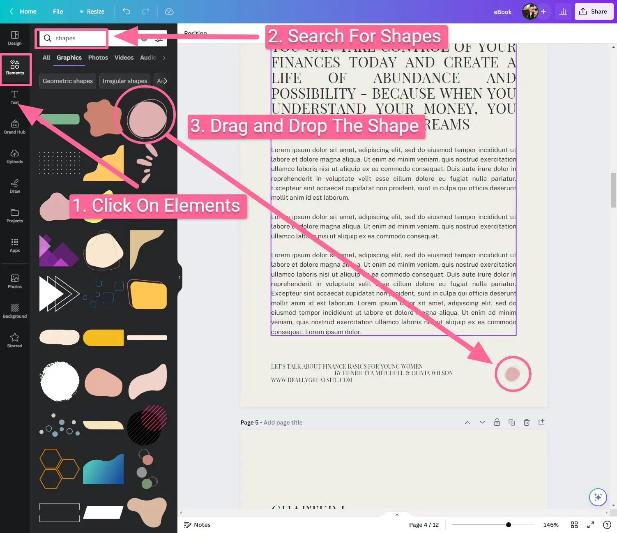This screenshot has height=533, width=617.
Task: Open the help question mark
Action: 607,525
